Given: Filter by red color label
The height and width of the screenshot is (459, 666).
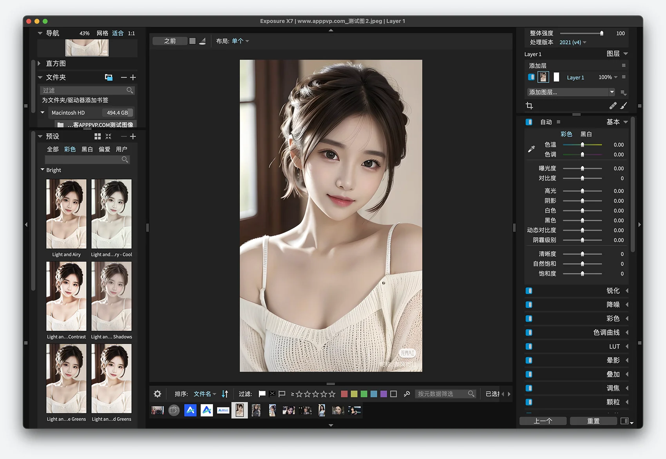Looking at the screenshot, I should click(x=344, y=394).
